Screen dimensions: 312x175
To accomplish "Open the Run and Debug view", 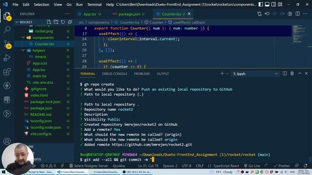I will click(7, 58).
